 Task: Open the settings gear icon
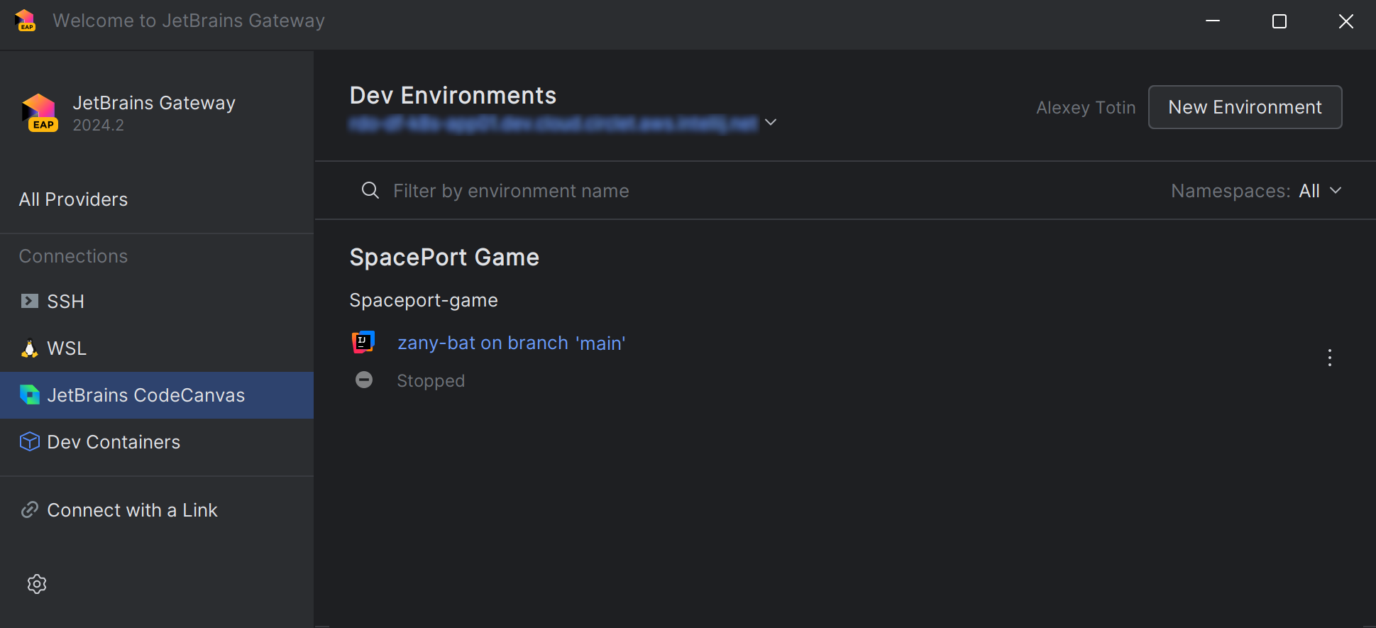point(37,584)
